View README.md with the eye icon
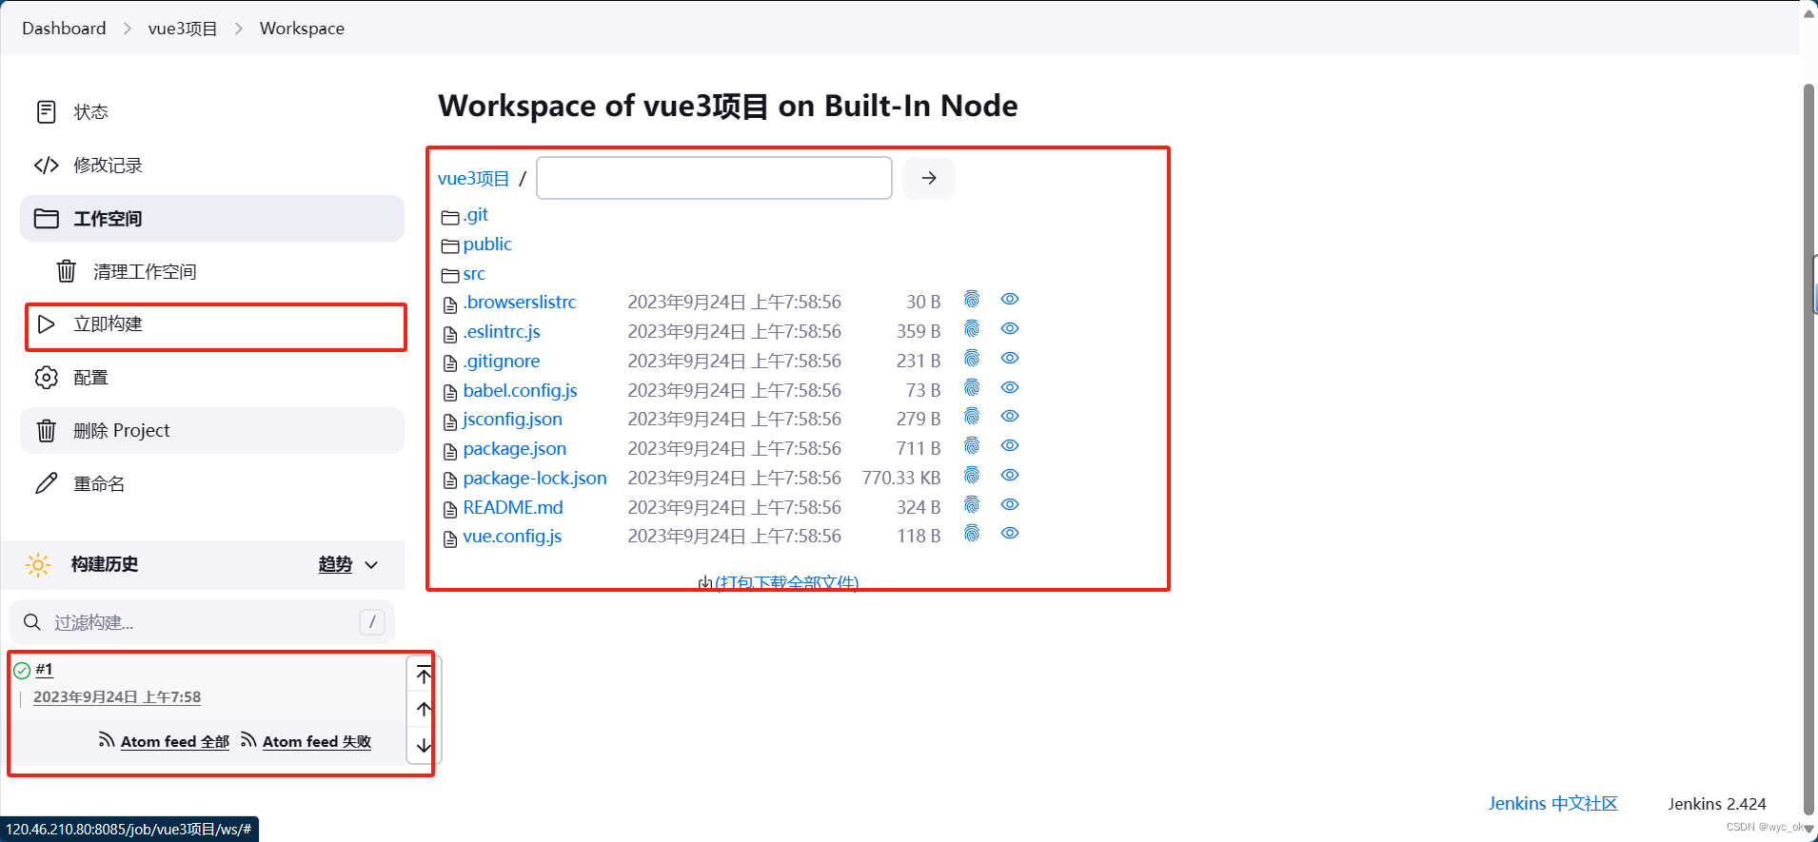This screenshot has width=1818, height=842. (1010, 505)
